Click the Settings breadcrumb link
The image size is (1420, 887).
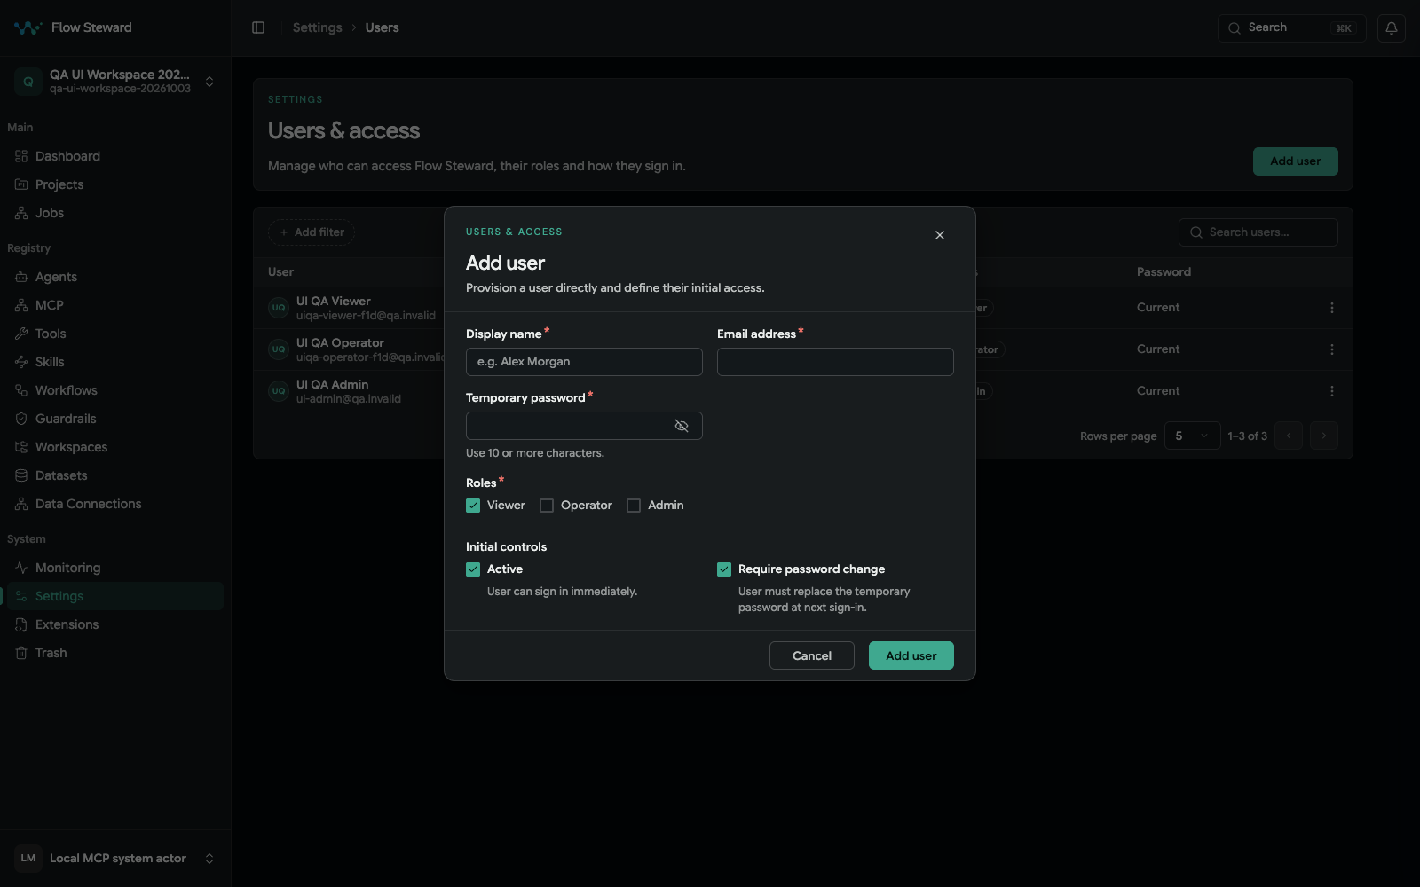pyautogui.click(x=317, y=27)
